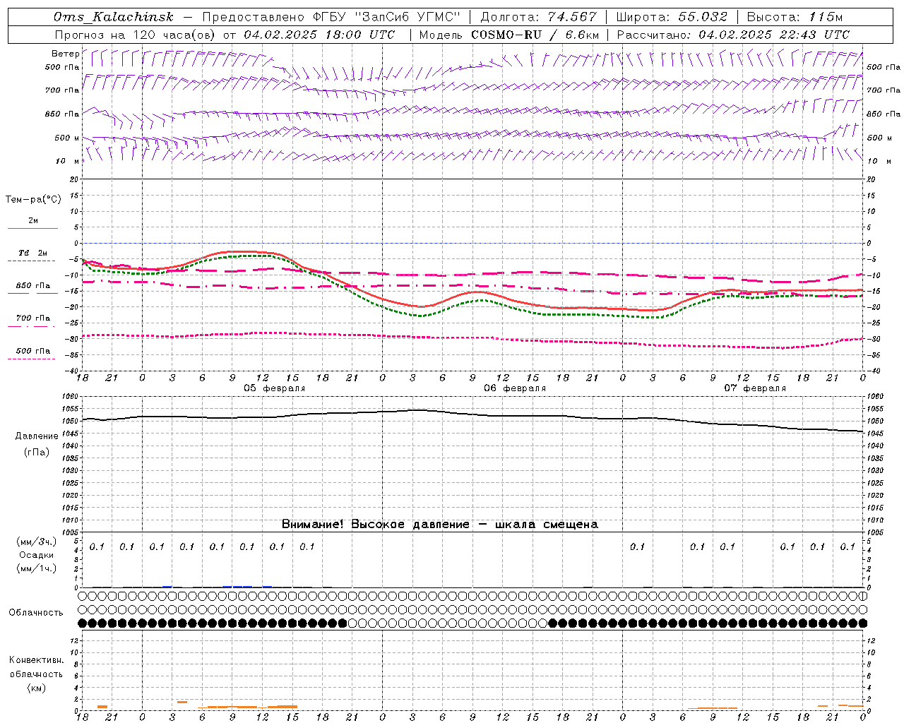The width and height of the screenshot is (904, 723).
Task: Click the dotted pink line under the legend's 500 гПа
Action: [x=31, y=359]
